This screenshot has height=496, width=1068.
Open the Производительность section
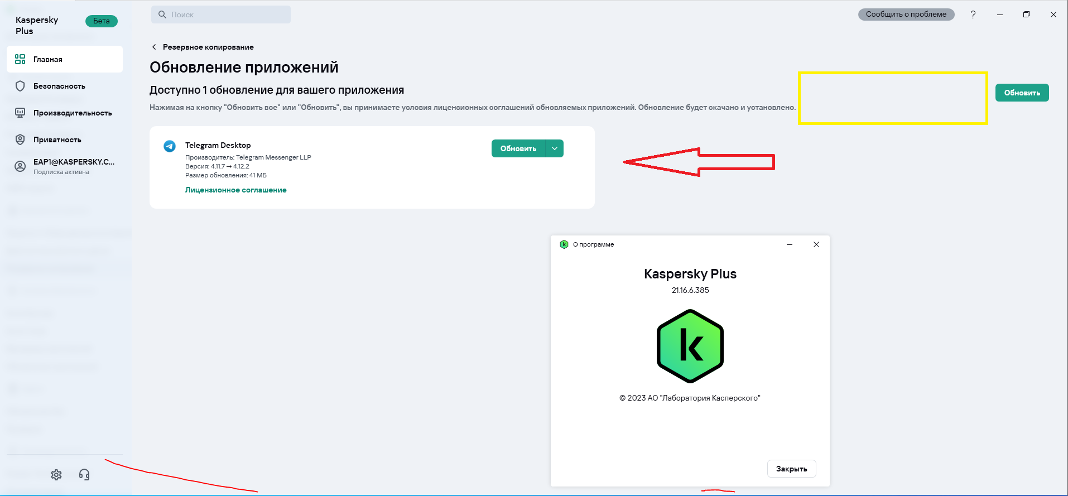click(x=65, y=113)
